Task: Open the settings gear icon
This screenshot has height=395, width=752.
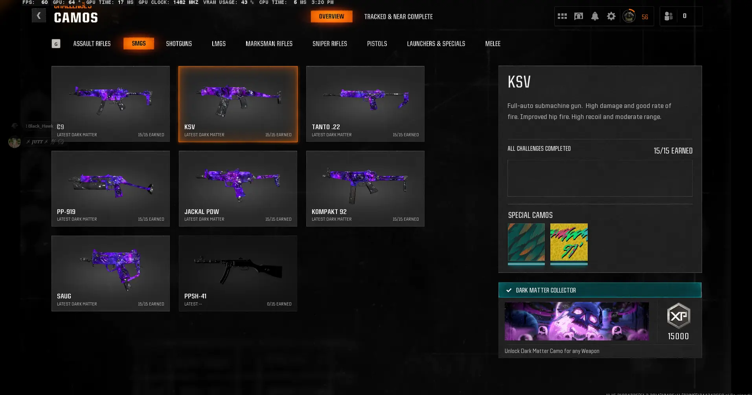Action: pyautogui.click(x=611, y=16)
